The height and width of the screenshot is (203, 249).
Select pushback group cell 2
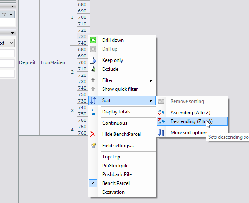click(73, 72)
